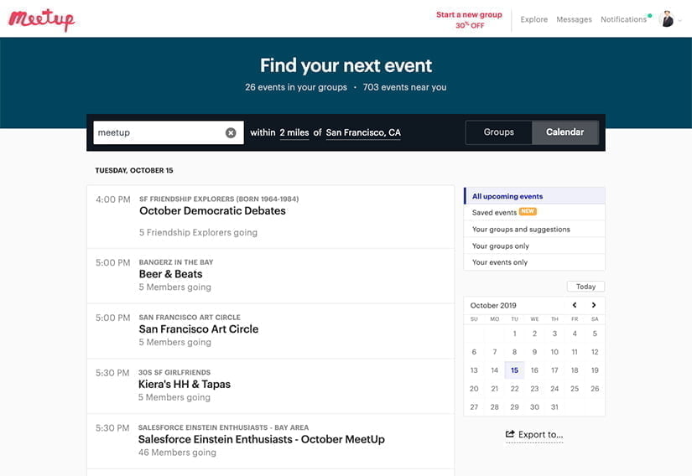Go to previous month in calendar
692x476 pixels.
tap(575, 305)
